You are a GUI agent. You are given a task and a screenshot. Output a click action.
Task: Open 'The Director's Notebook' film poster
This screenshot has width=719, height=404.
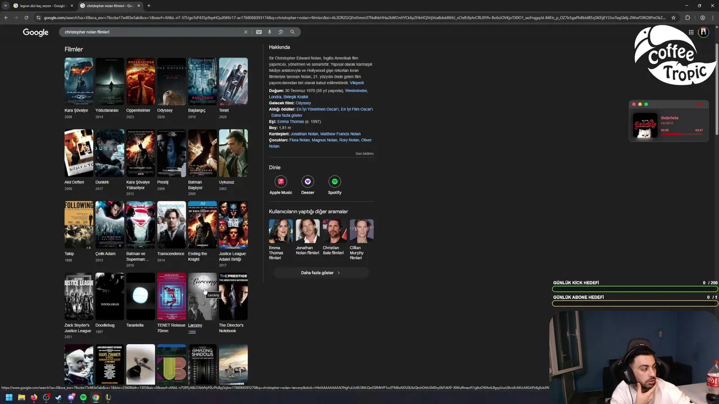point(233,297)
